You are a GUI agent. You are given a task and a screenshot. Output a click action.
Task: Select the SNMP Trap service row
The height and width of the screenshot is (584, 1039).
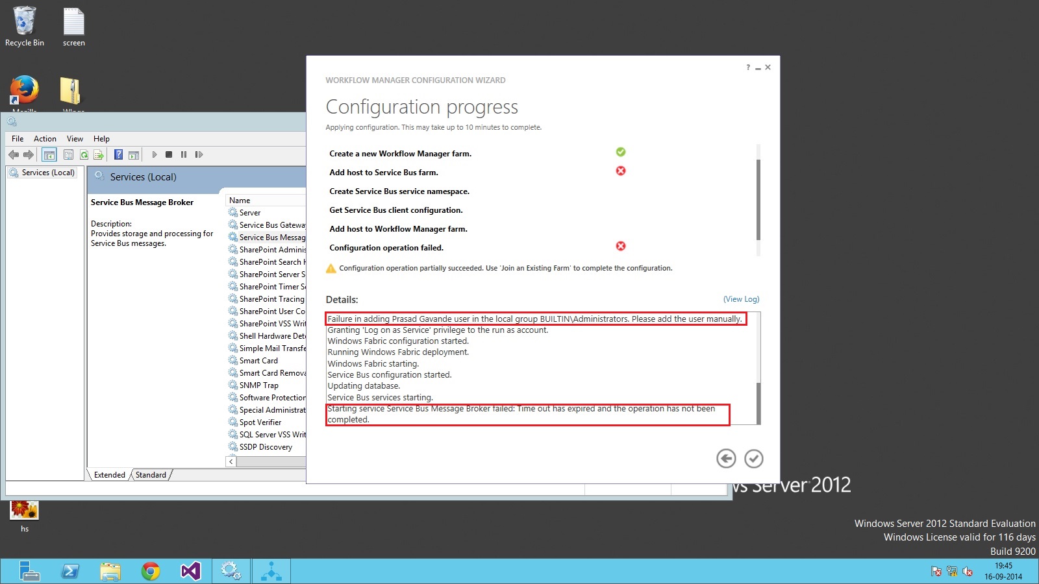point(266,385)
